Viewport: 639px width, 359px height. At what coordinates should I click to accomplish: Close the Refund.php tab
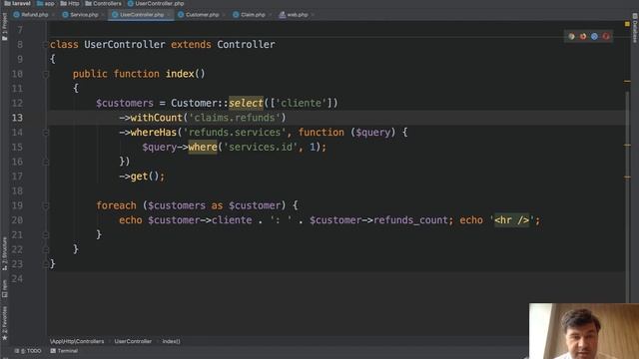(53, 15)
